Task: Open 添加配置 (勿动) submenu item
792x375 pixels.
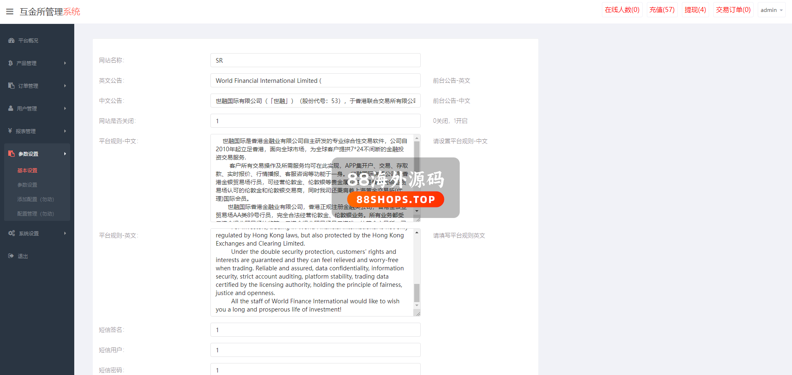Action: pos(35,199)
